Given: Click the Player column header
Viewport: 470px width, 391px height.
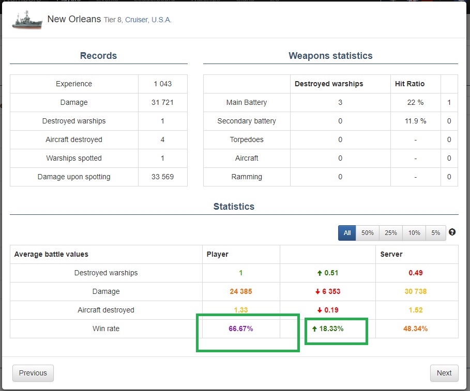Looking at the screenshot, I should click(217, 254).
